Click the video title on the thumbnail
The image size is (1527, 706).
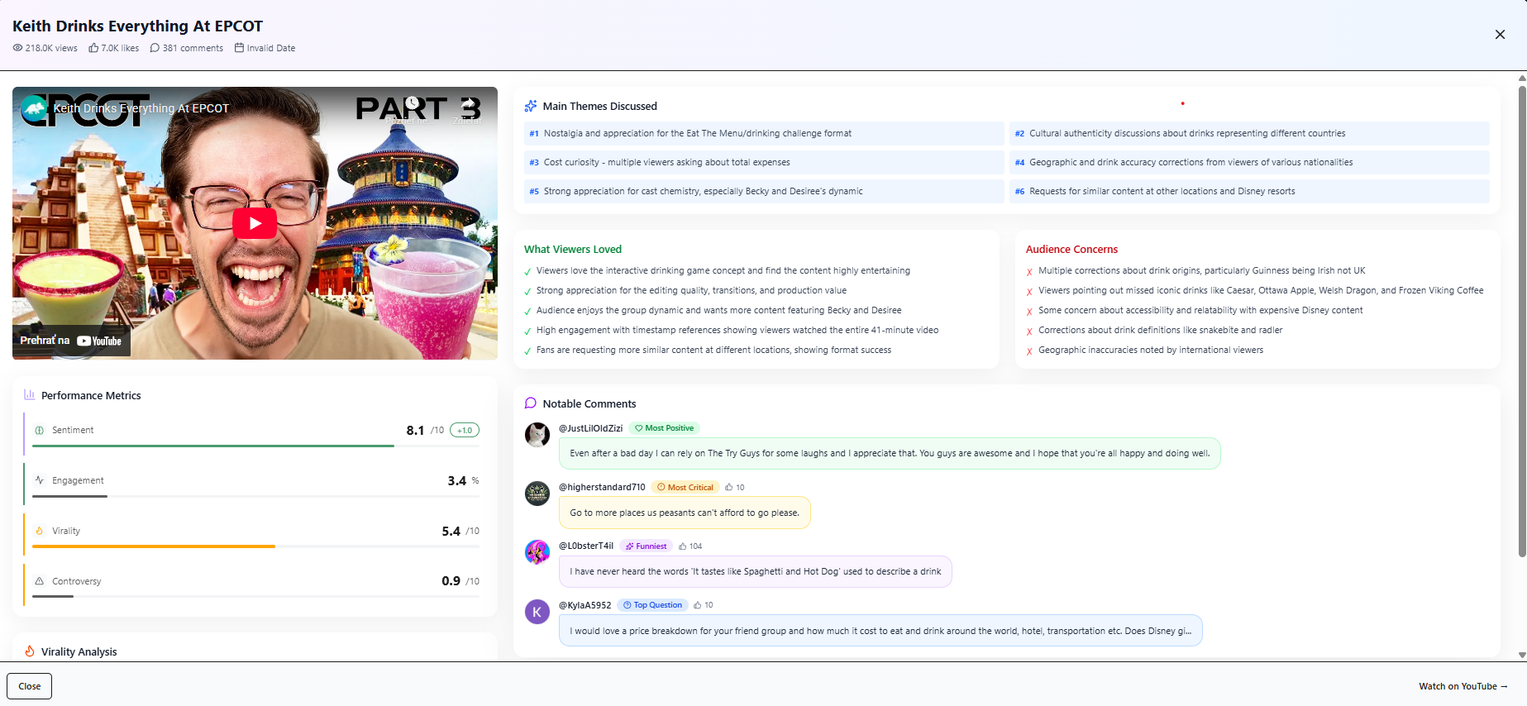point(141,108)
